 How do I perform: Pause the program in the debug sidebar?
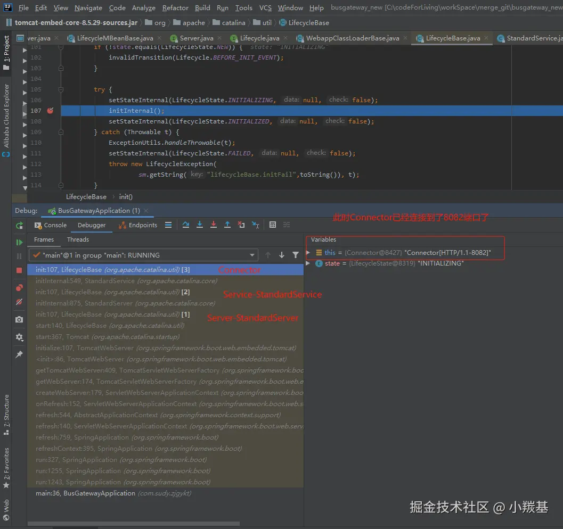[x=19, y=256]
